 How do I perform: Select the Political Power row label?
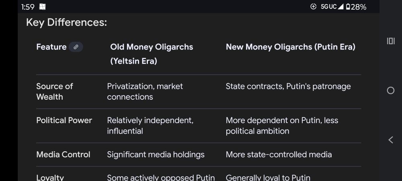[64, 120]
